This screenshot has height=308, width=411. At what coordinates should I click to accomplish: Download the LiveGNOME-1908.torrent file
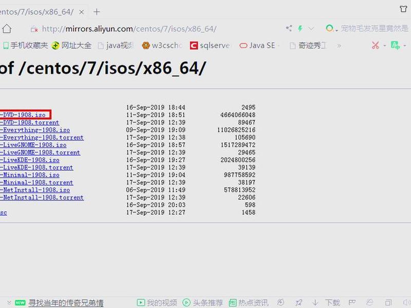coord(40,152)
